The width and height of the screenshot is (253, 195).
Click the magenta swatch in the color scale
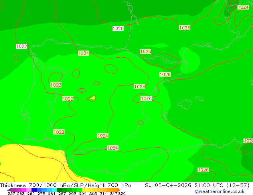pos(24,190)
